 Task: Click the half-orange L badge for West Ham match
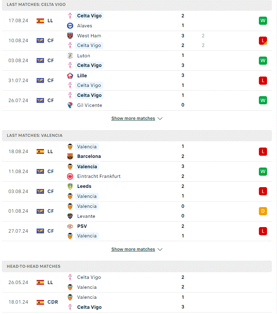(x=263, y=41)
